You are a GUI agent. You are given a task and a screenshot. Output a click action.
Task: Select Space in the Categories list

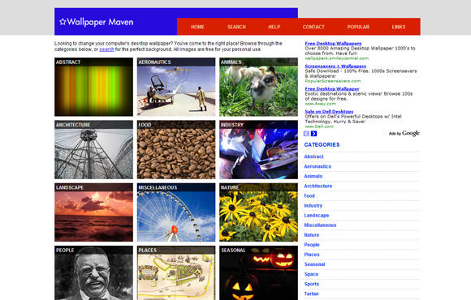click(311, 274)
